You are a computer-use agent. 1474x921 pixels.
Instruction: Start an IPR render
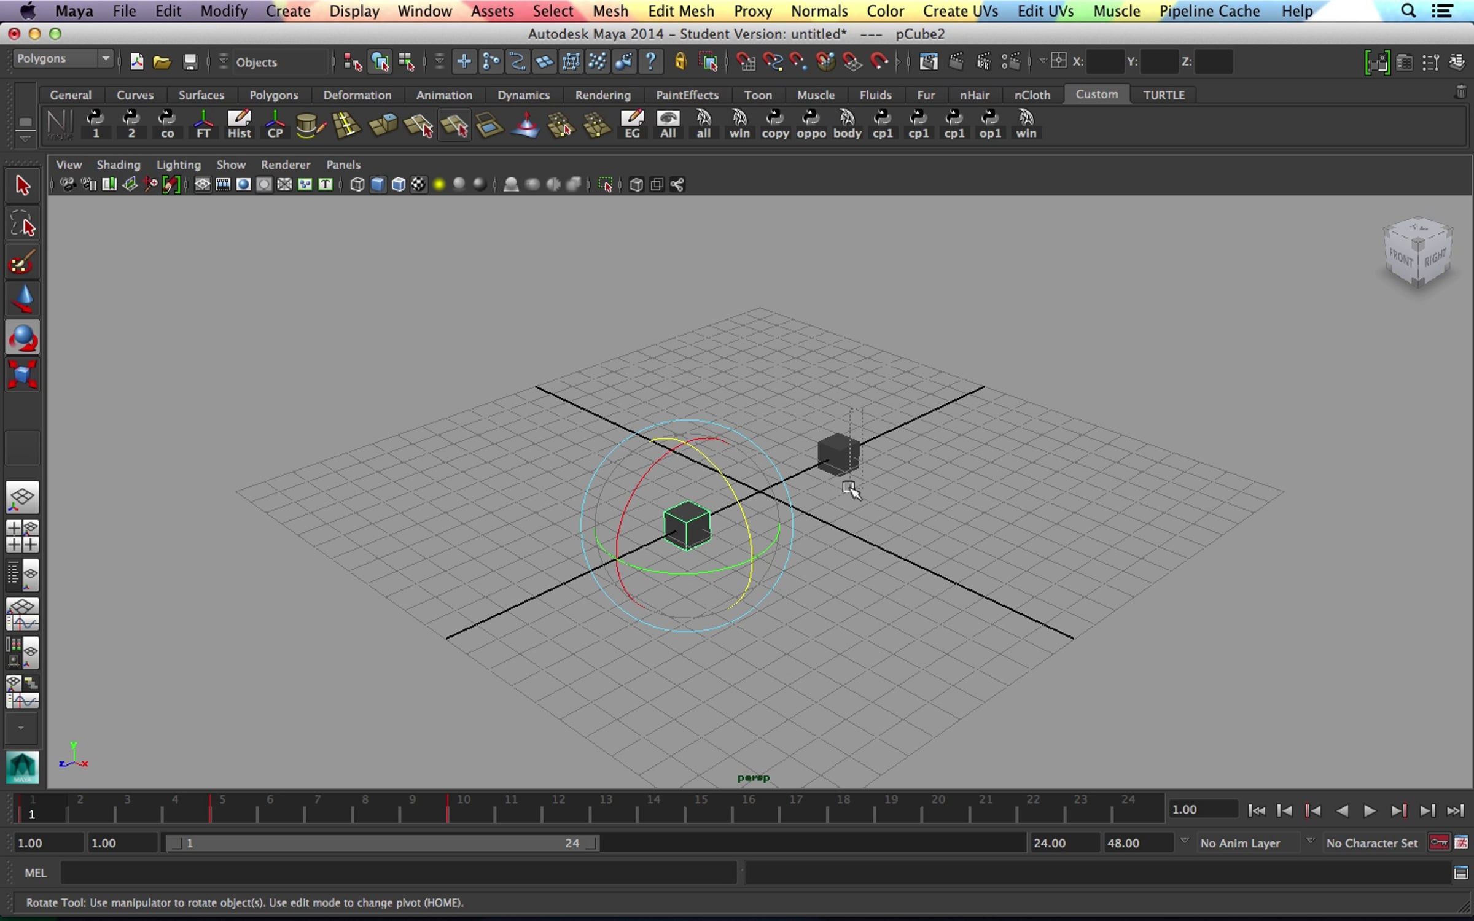pos(983,61)
